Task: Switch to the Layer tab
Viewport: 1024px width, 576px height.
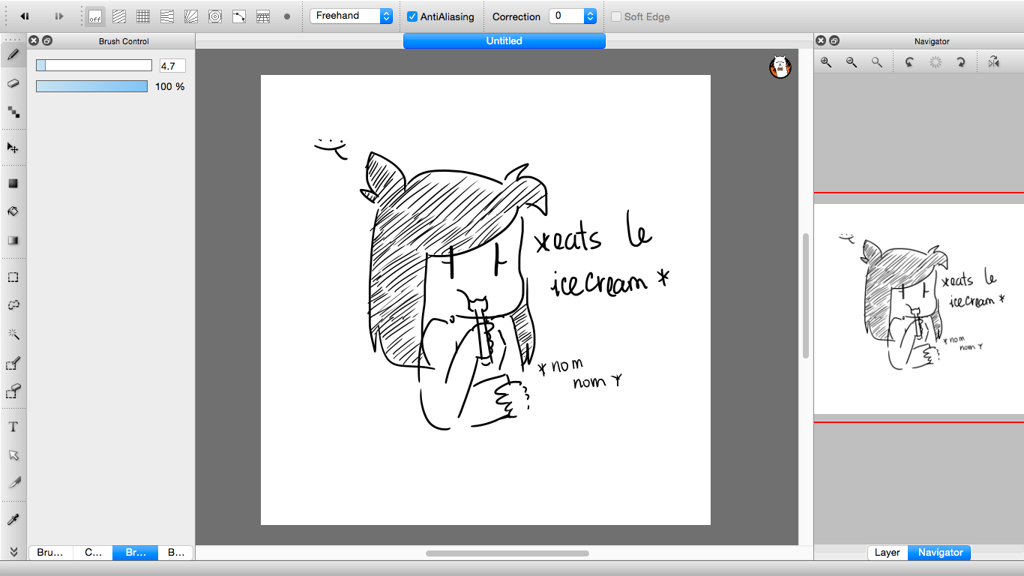Action: pos(887,553)
